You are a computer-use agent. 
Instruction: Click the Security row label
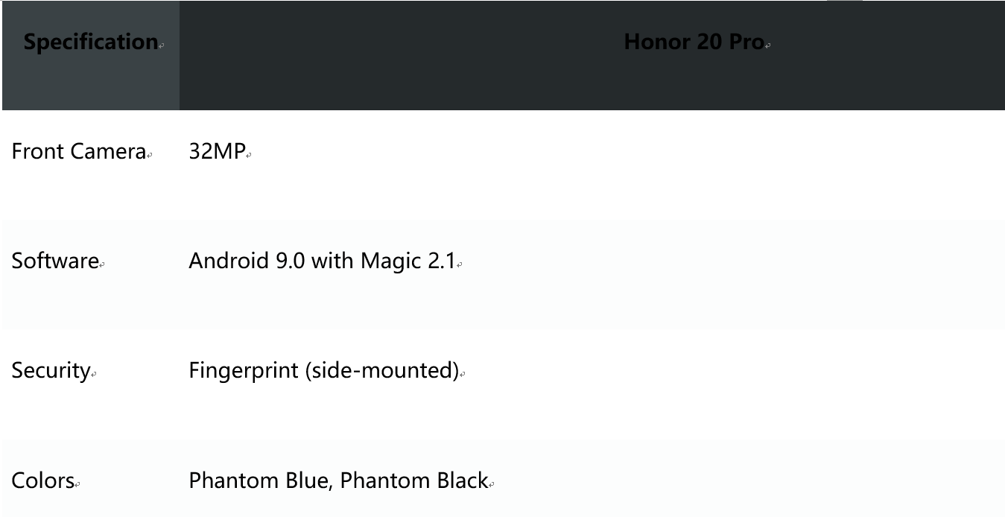51,370
